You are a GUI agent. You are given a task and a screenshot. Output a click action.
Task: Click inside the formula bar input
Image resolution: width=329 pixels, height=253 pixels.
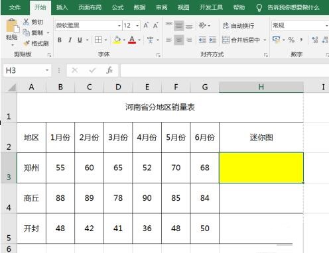(224, 70)
